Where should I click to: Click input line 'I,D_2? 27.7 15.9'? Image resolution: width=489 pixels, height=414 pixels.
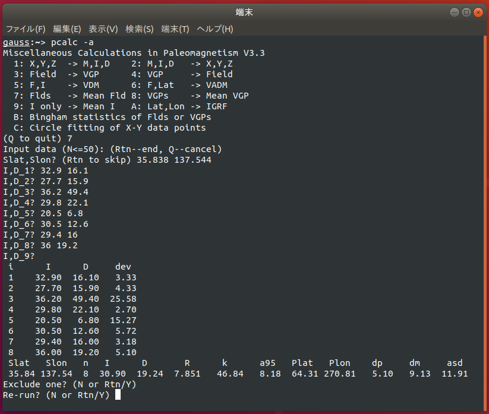(x=46, y=181)
